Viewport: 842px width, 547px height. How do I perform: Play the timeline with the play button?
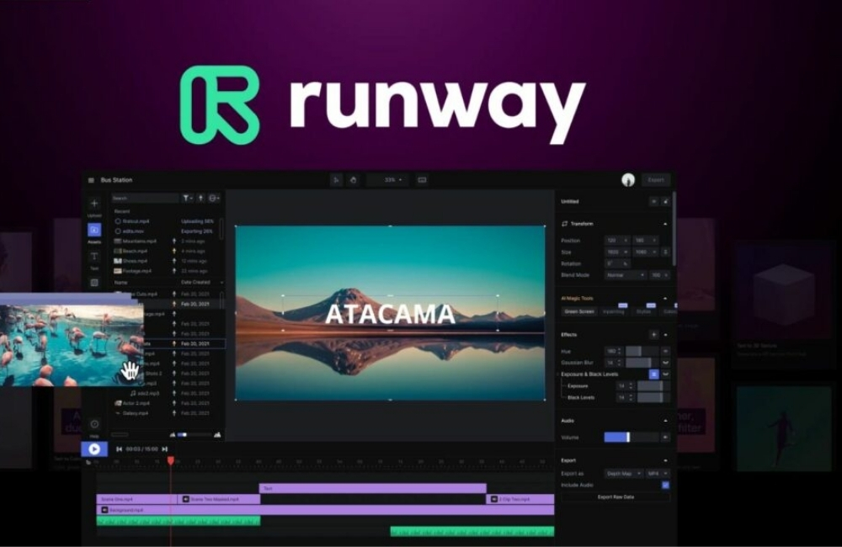tap(94, 449)
